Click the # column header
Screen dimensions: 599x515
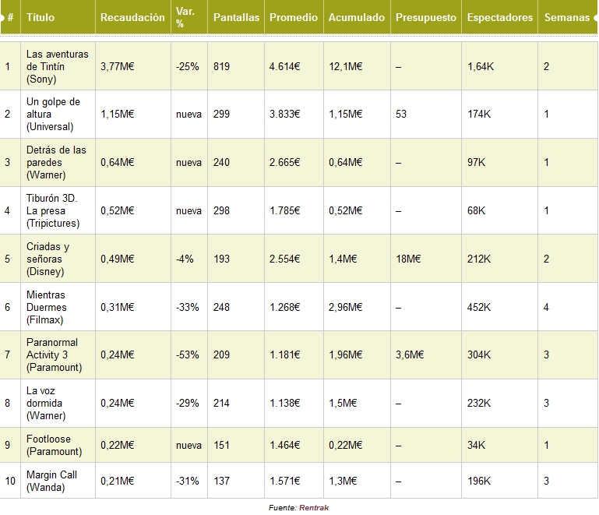pos(10,17)
